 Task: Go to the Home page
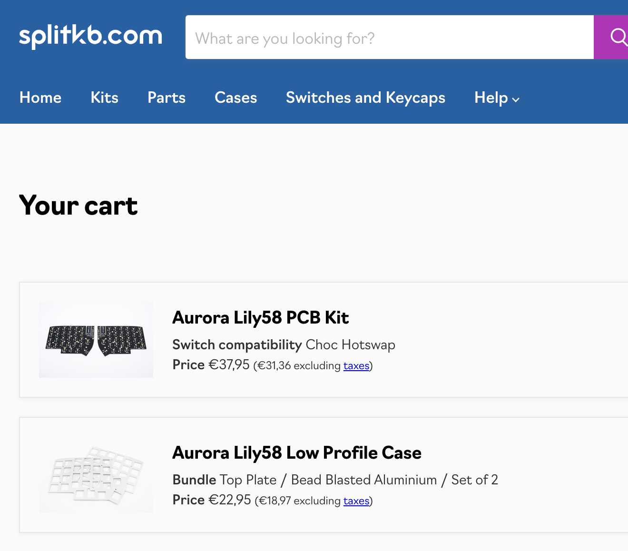40,98
